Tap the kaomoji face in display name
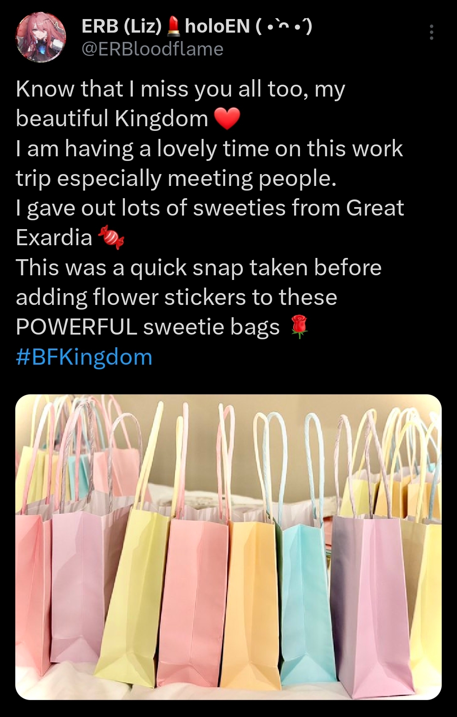Viewport: 457px width, 717px height. [x=284, y=27]
